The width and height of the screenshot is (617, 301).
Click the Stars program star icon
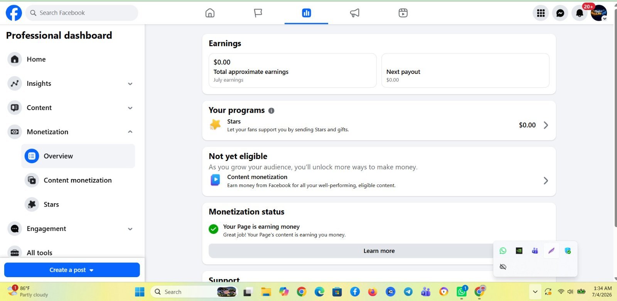click(215, 125)
